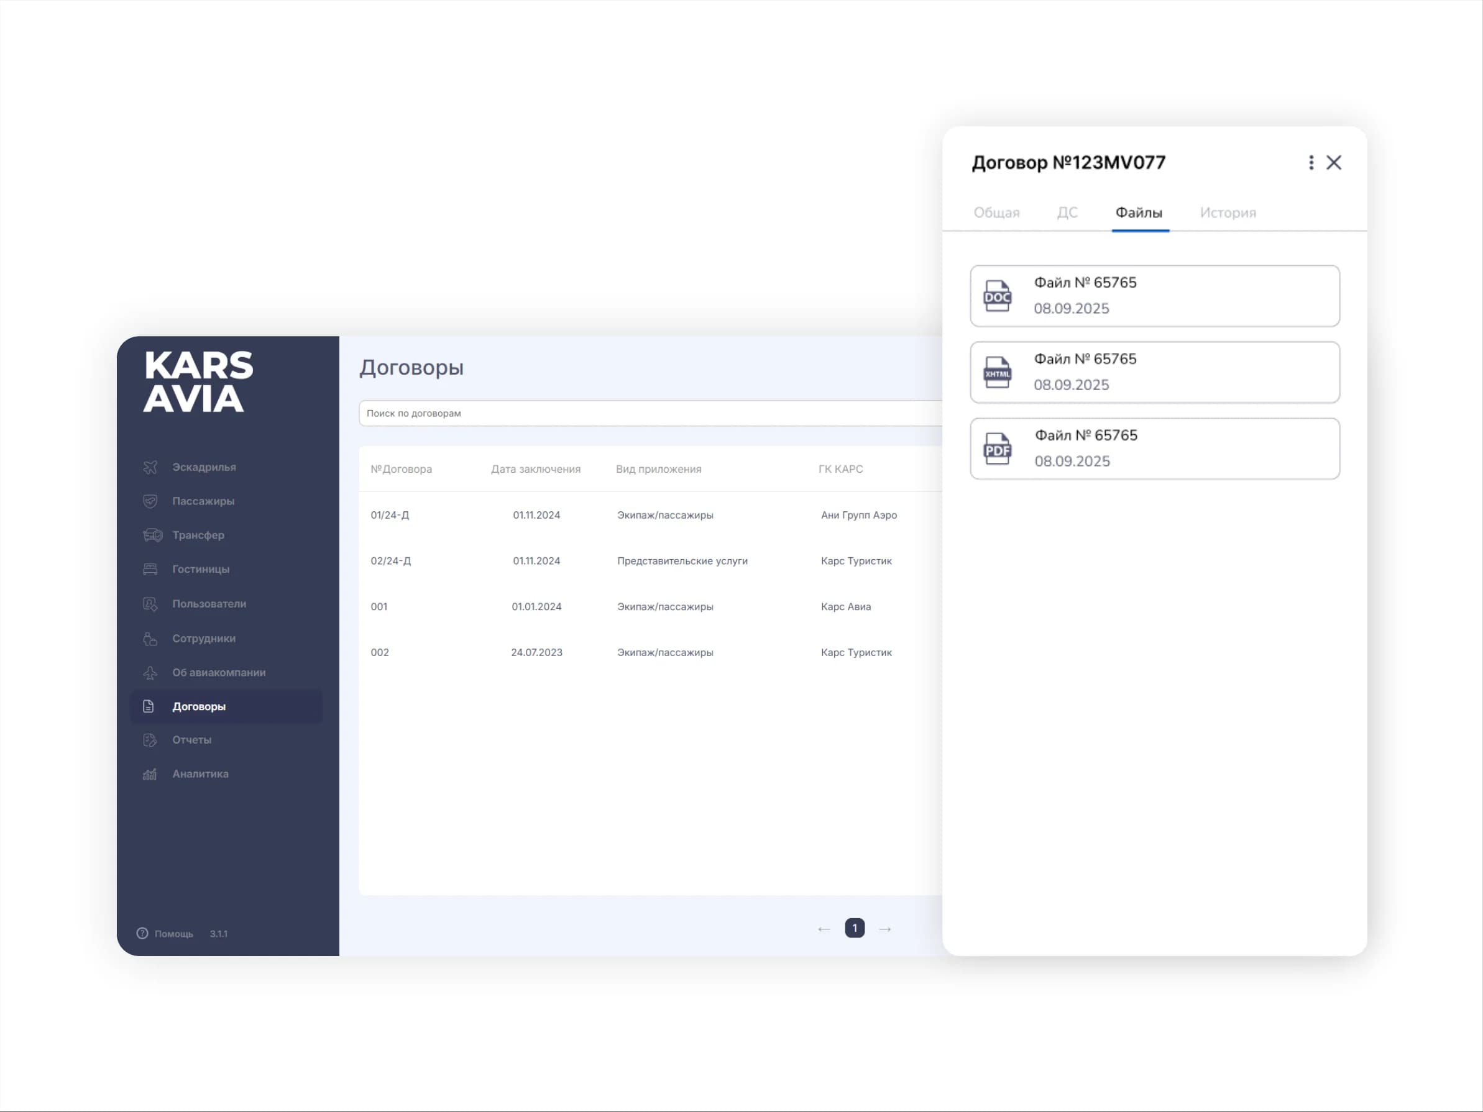Go to next page arrow

(x=885, y=929)
